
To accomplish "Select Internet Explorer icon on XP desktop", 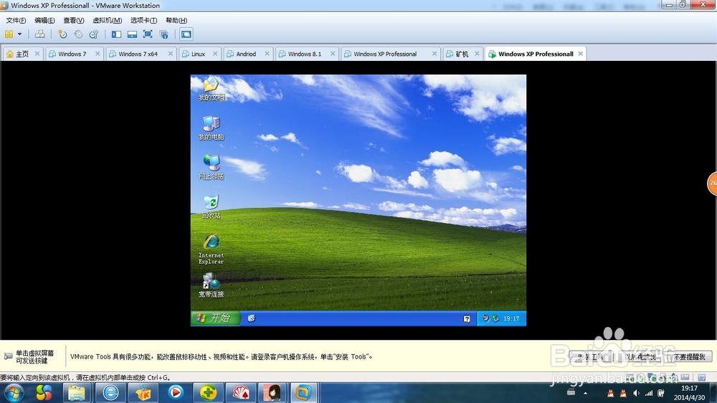I will pyautogui.click(x=212, y=250).
